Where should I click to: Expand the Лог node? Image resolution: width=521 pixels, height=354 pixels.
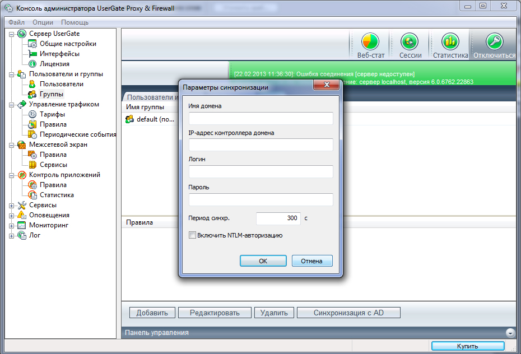(x=11, y=236)
